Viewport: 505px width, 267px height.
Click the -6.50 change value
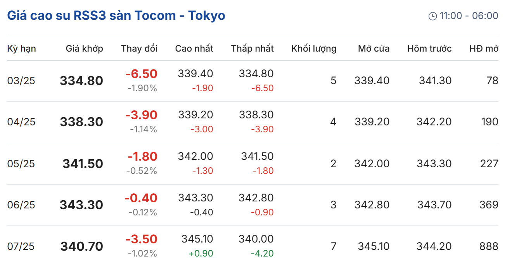[141, 74]
